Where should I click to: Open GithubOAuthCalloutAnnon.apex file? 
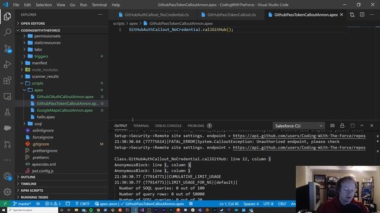coord(65,96)
